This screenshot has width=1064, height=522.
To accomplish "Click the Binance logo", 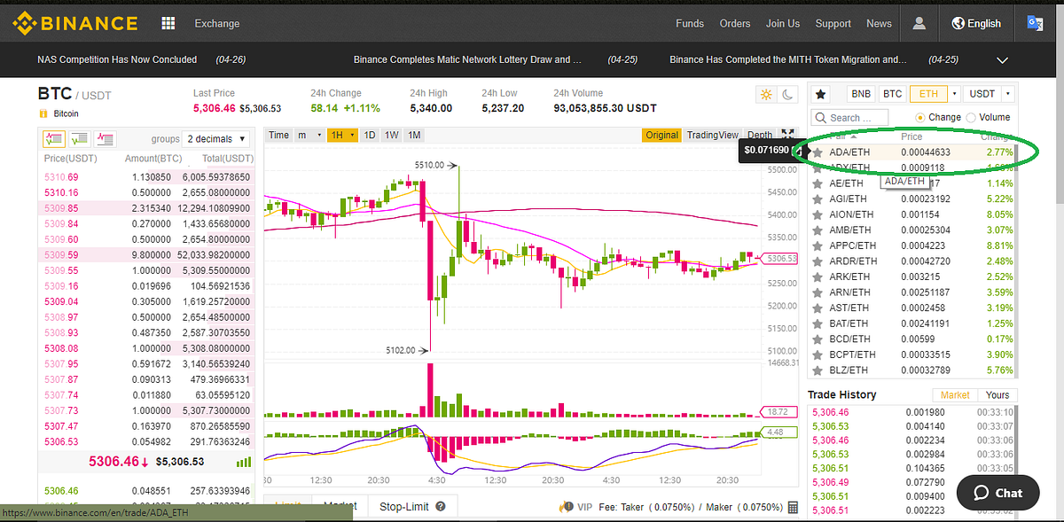I will tap(74, 23).
